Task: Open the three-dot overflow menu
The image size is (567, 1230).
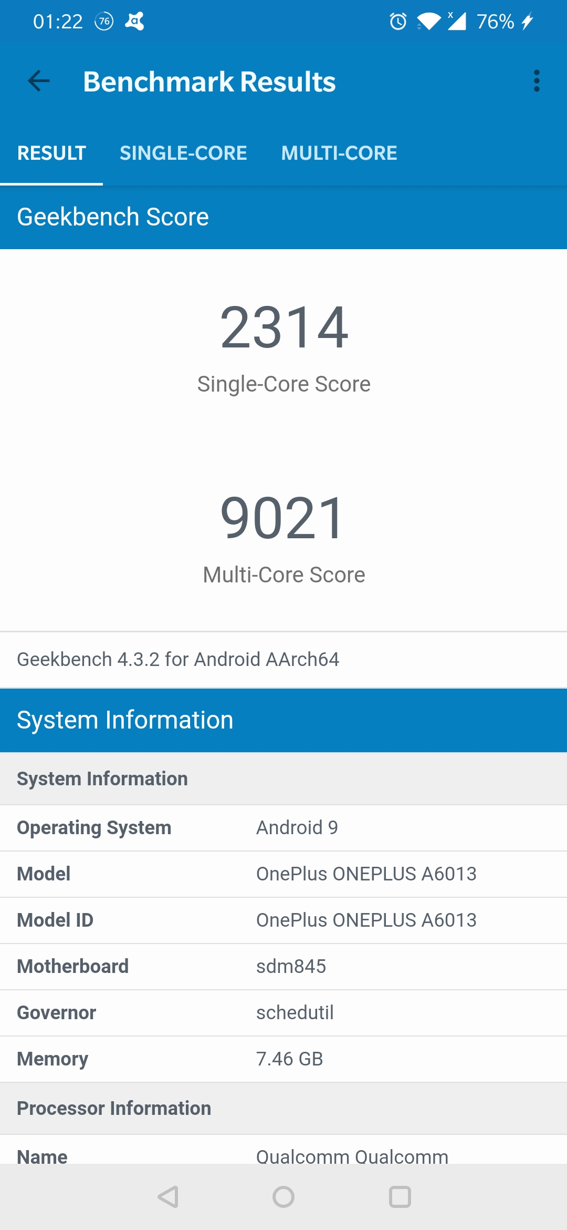Action: (537, 81)
